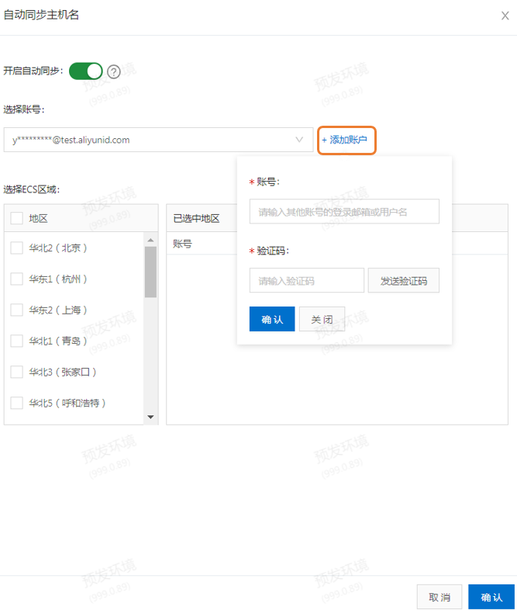This screenshot has height=610, width=517.
Task: Check the 地区 select-all checkbox
Action: coord(17,218)
